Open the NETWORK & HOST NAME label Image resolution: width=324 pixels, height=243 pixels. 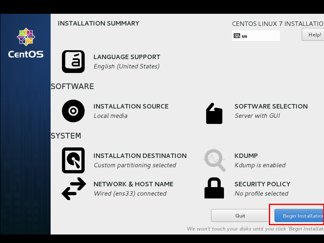click(134, 184)
